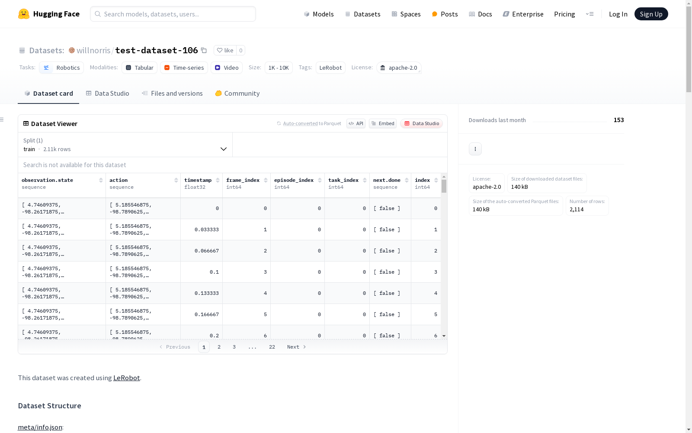Click the table scrollbar up arrow
The height and width of the screenshot is (433, 692).
click(x=444, y=177)
